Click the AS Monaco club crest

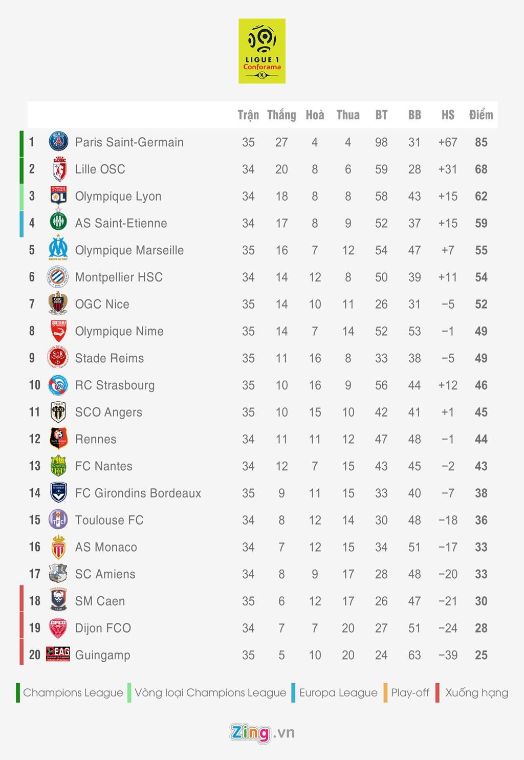click(58, 547)
